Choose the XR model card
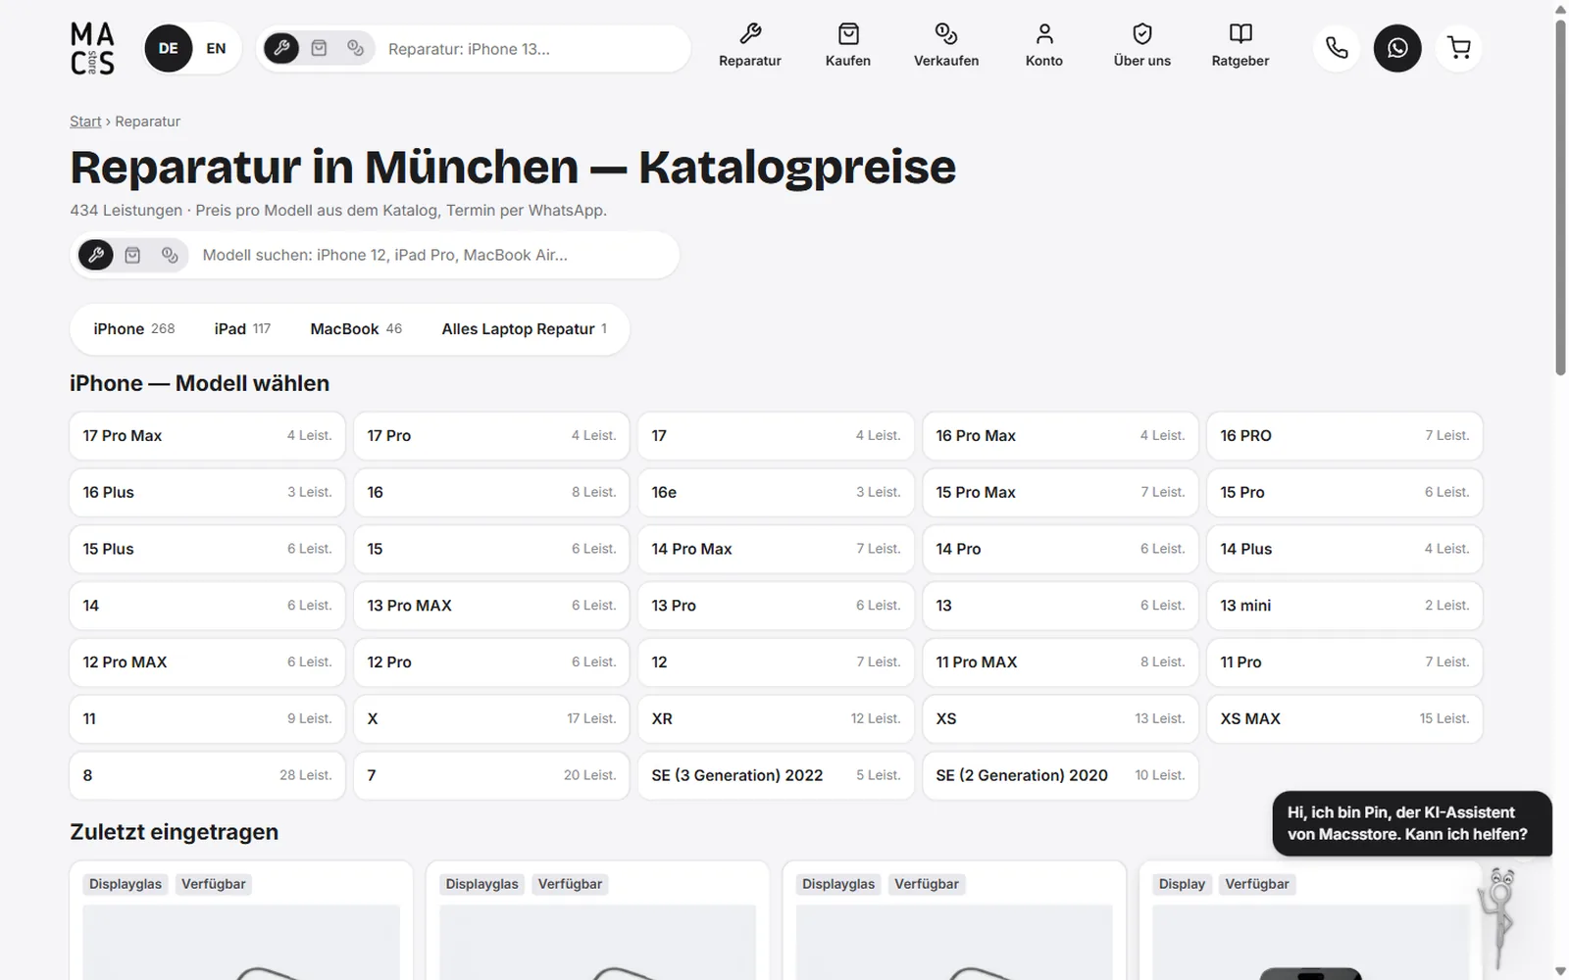This screenshot has height=980, width=1569. coord(776,718)
